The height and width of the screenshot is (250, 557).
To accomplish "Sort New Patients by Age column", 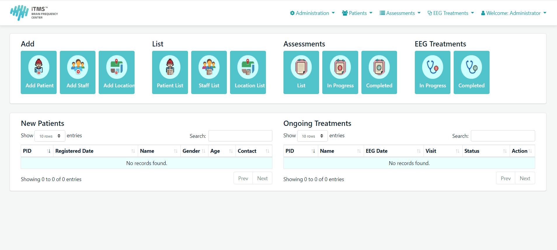I will [222, 151].
